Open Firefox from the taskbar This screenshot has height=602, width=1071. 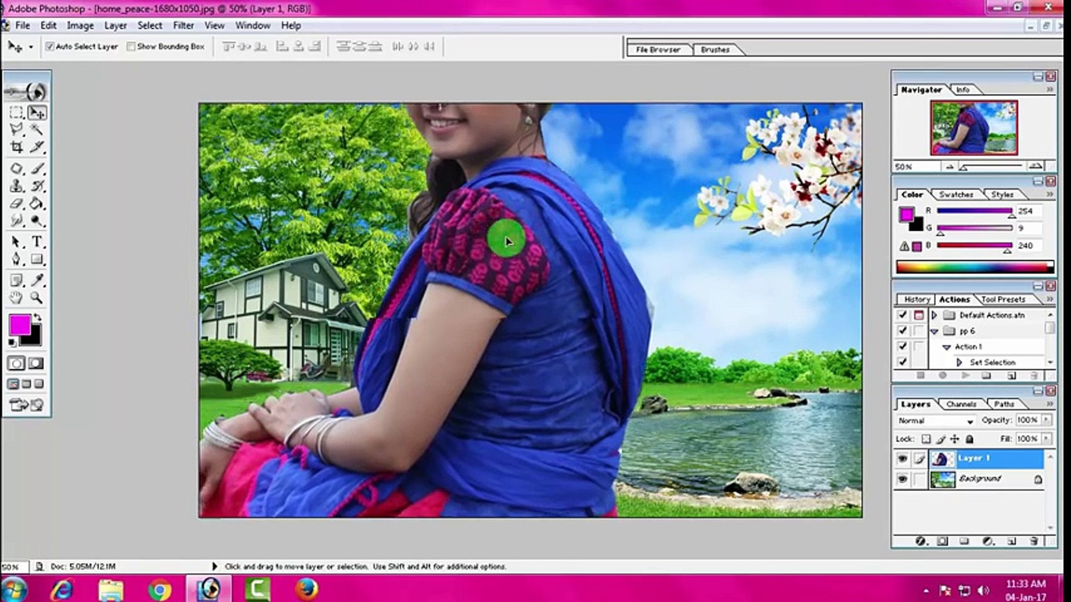(x=306, y=589)
